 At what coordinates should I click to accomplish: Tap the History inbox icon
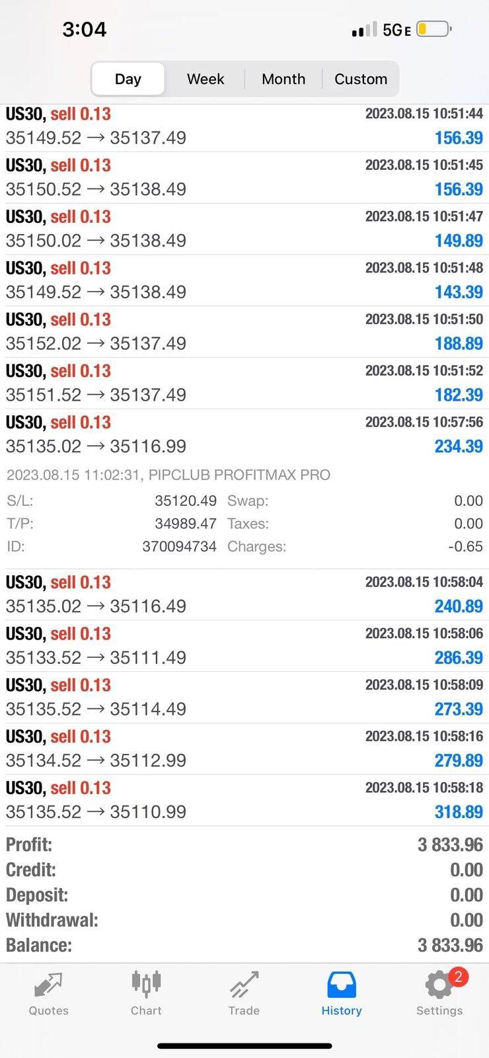pos(342,985)
